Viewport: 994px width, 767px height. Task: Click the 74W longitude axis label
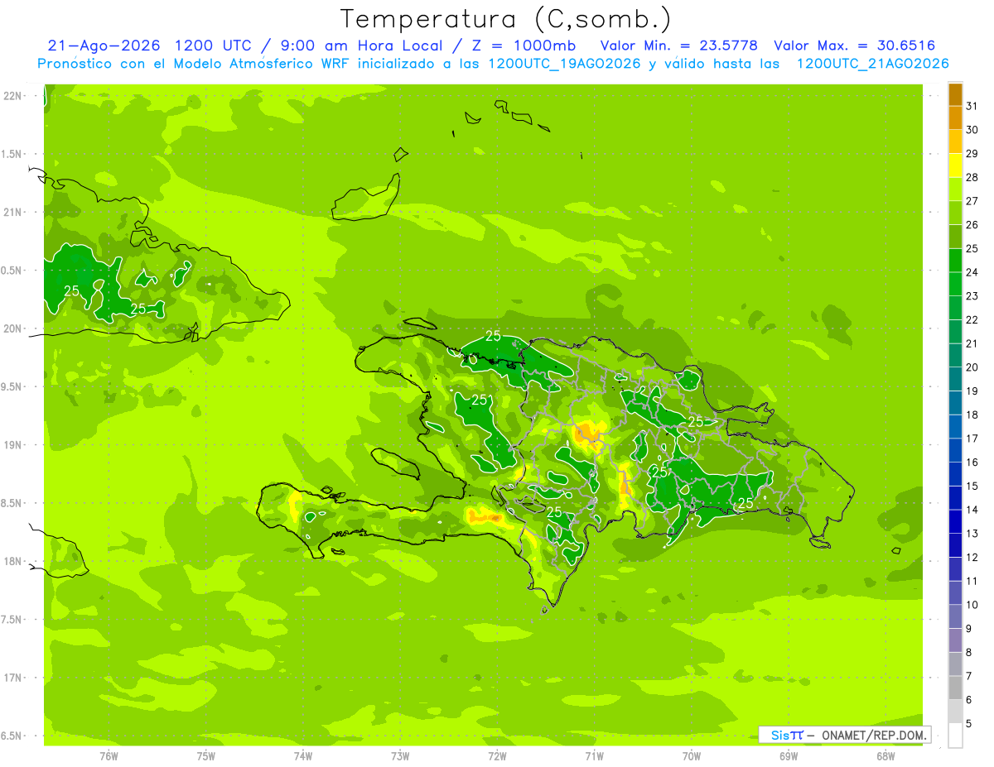[303, 755]
